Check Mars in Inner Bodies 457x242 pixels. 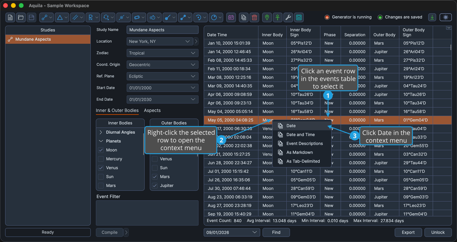[x=101, y=186]
